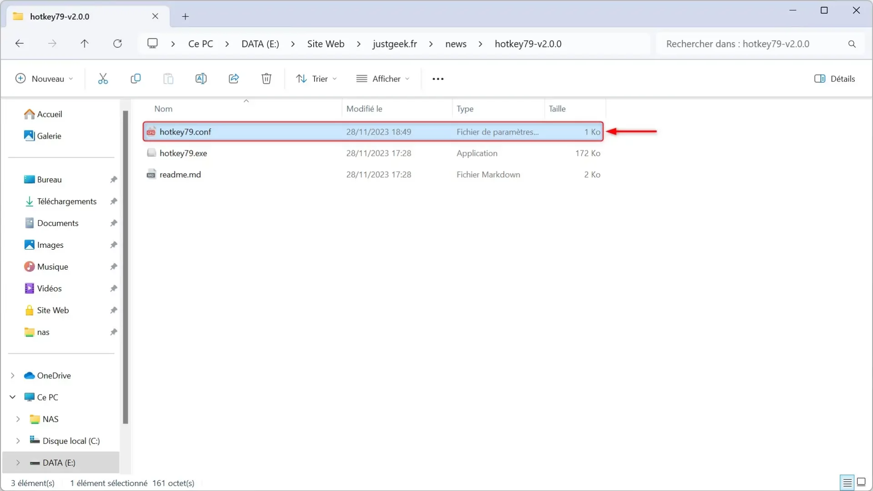
Task: Click the Cut scissors icon
Action: tap(103, 79)
